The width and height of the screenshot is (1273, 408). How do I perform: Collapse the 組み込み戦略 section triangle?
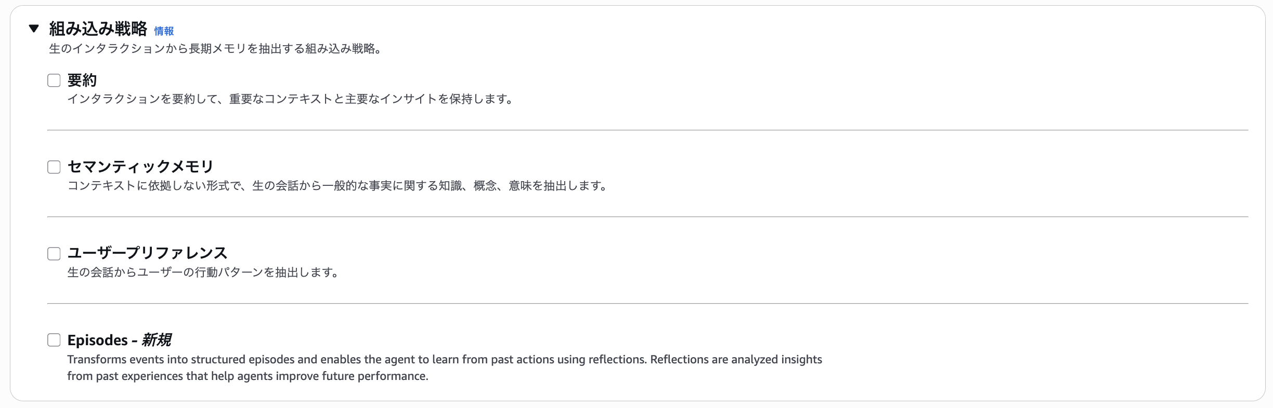click(x=34, y=29)
